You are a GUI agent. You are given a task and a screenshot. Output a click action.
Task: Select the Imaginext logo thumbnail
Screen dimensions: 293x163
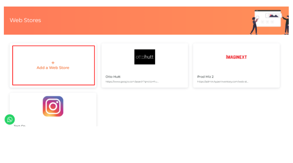click(236, 57)
